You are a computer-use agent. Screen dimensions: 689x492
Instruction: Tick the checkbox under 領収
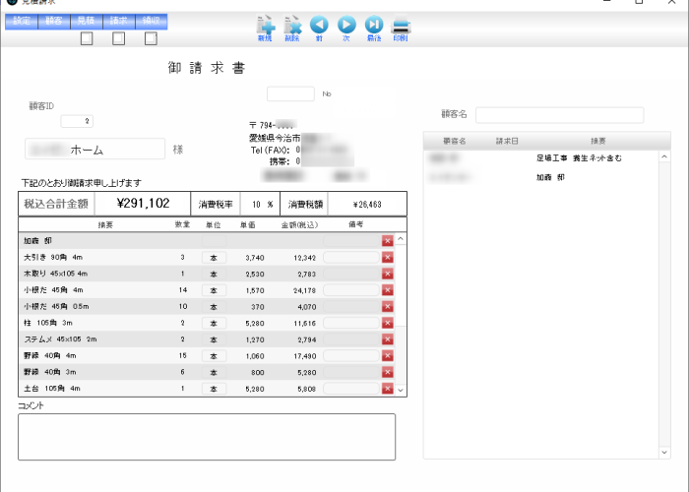[151, 38]
